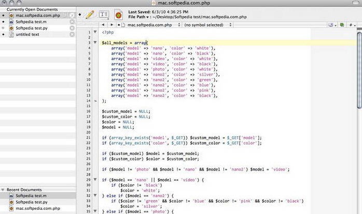Screen dimensions: 362x214
Task: Click the 'pink' string on line 12
Action: pos(204,90)
